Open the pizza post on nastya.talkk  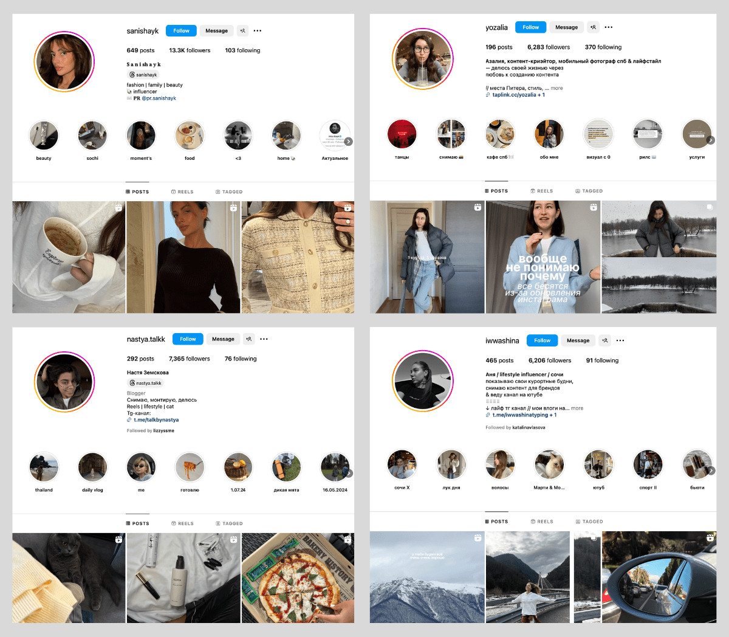pyautogui.click(x=298, y=578)
